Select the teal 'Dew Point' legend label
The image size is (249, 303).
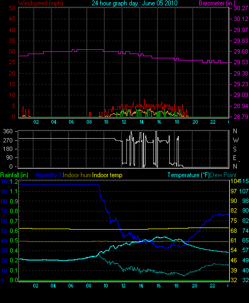pos(223,175)
